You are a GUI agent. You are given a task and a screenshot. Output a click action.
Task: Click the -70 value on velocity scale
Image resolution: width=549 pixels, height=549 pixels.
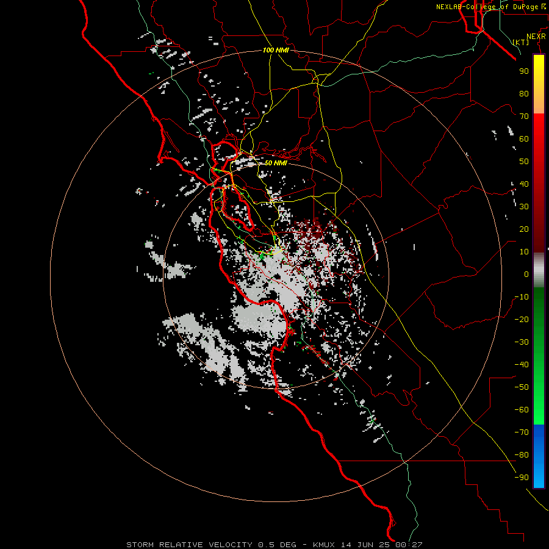(522, 432)
